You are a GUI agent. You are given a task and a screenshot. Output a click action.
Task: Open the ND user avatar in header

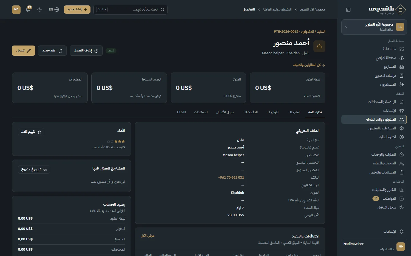pos(16,9)
